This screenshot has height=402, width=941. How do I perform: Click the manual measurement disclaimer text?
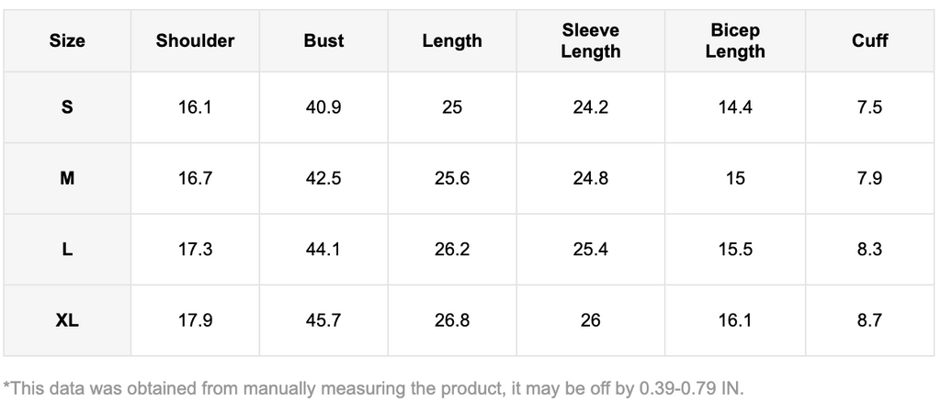(x=373, y=387)
